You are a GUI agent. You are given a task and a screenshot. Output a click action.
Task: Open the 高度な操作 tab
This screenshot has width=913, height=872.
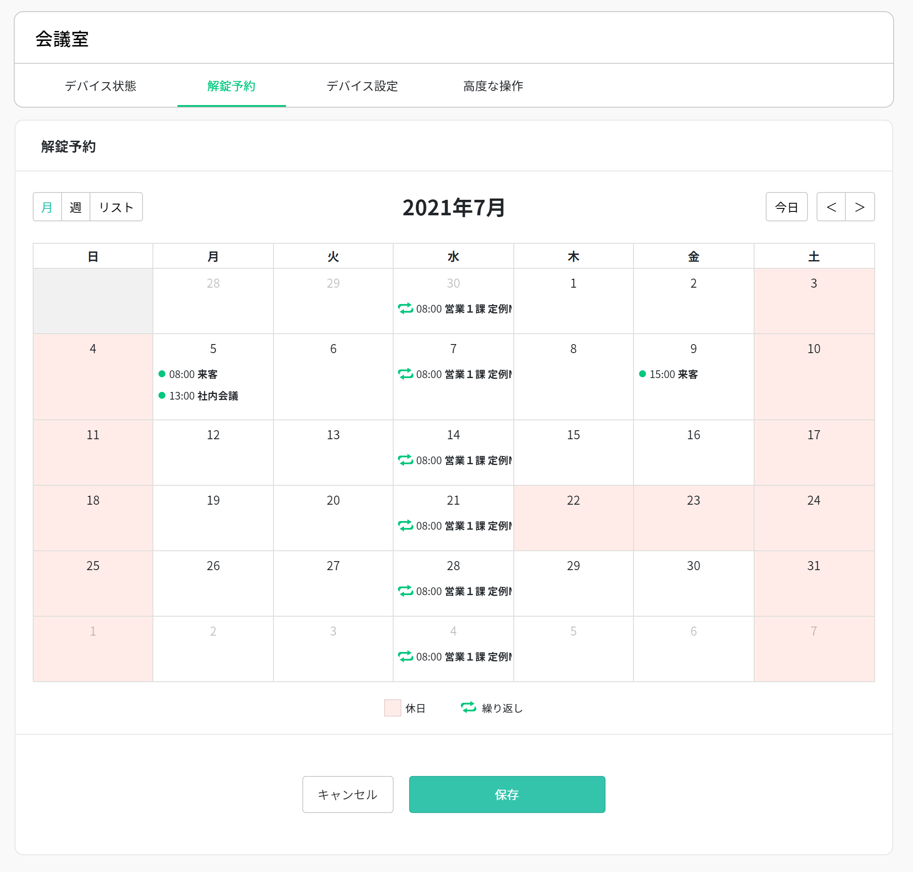click(x=493, y=86)
